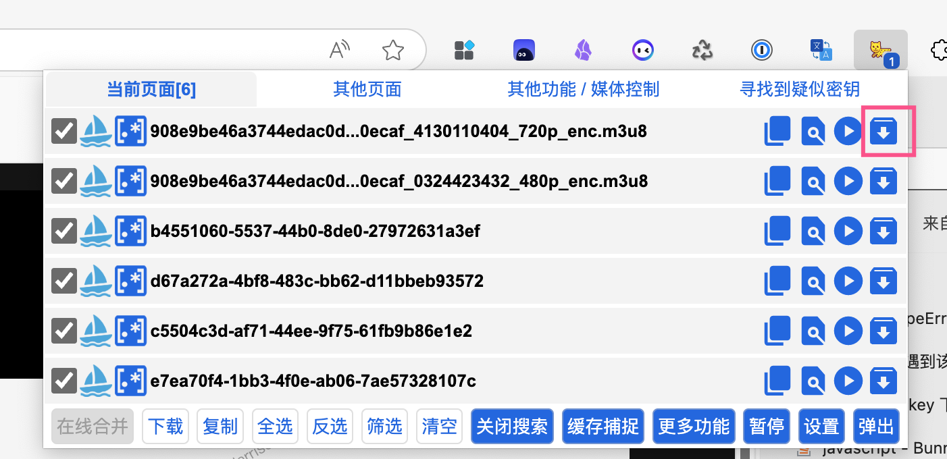Click the translate extension icon

(821, 50)
